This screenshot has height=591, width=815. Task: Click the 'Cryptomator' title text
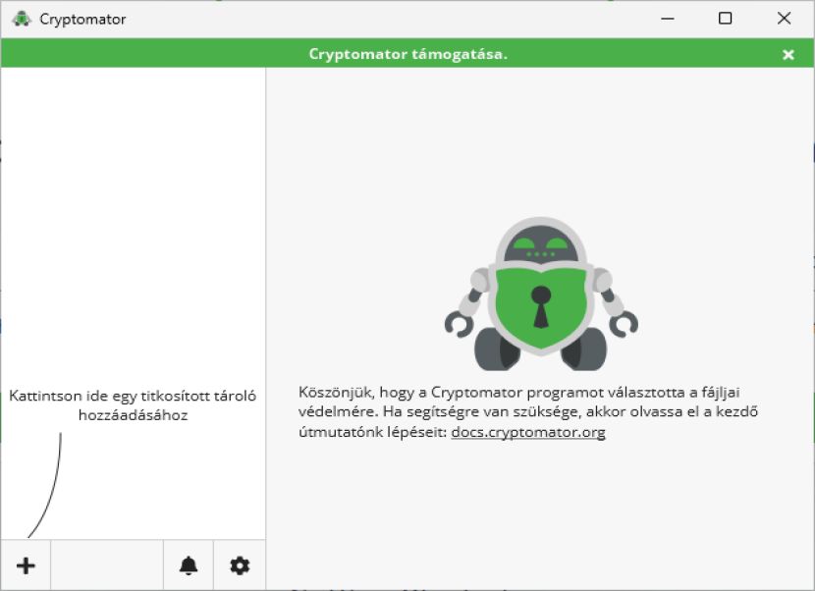pos(82,20)
